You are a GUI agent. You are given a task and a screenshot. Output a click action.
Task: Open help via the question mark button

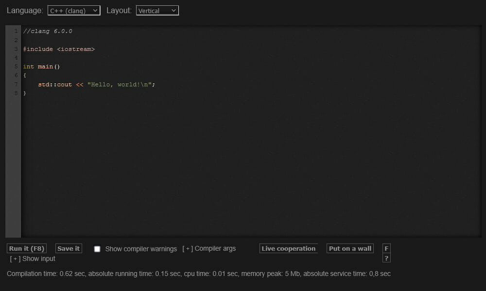pyautogui.click(x=386, y=258)
